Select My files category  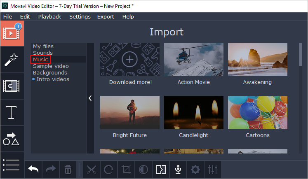tap(58, 46)
